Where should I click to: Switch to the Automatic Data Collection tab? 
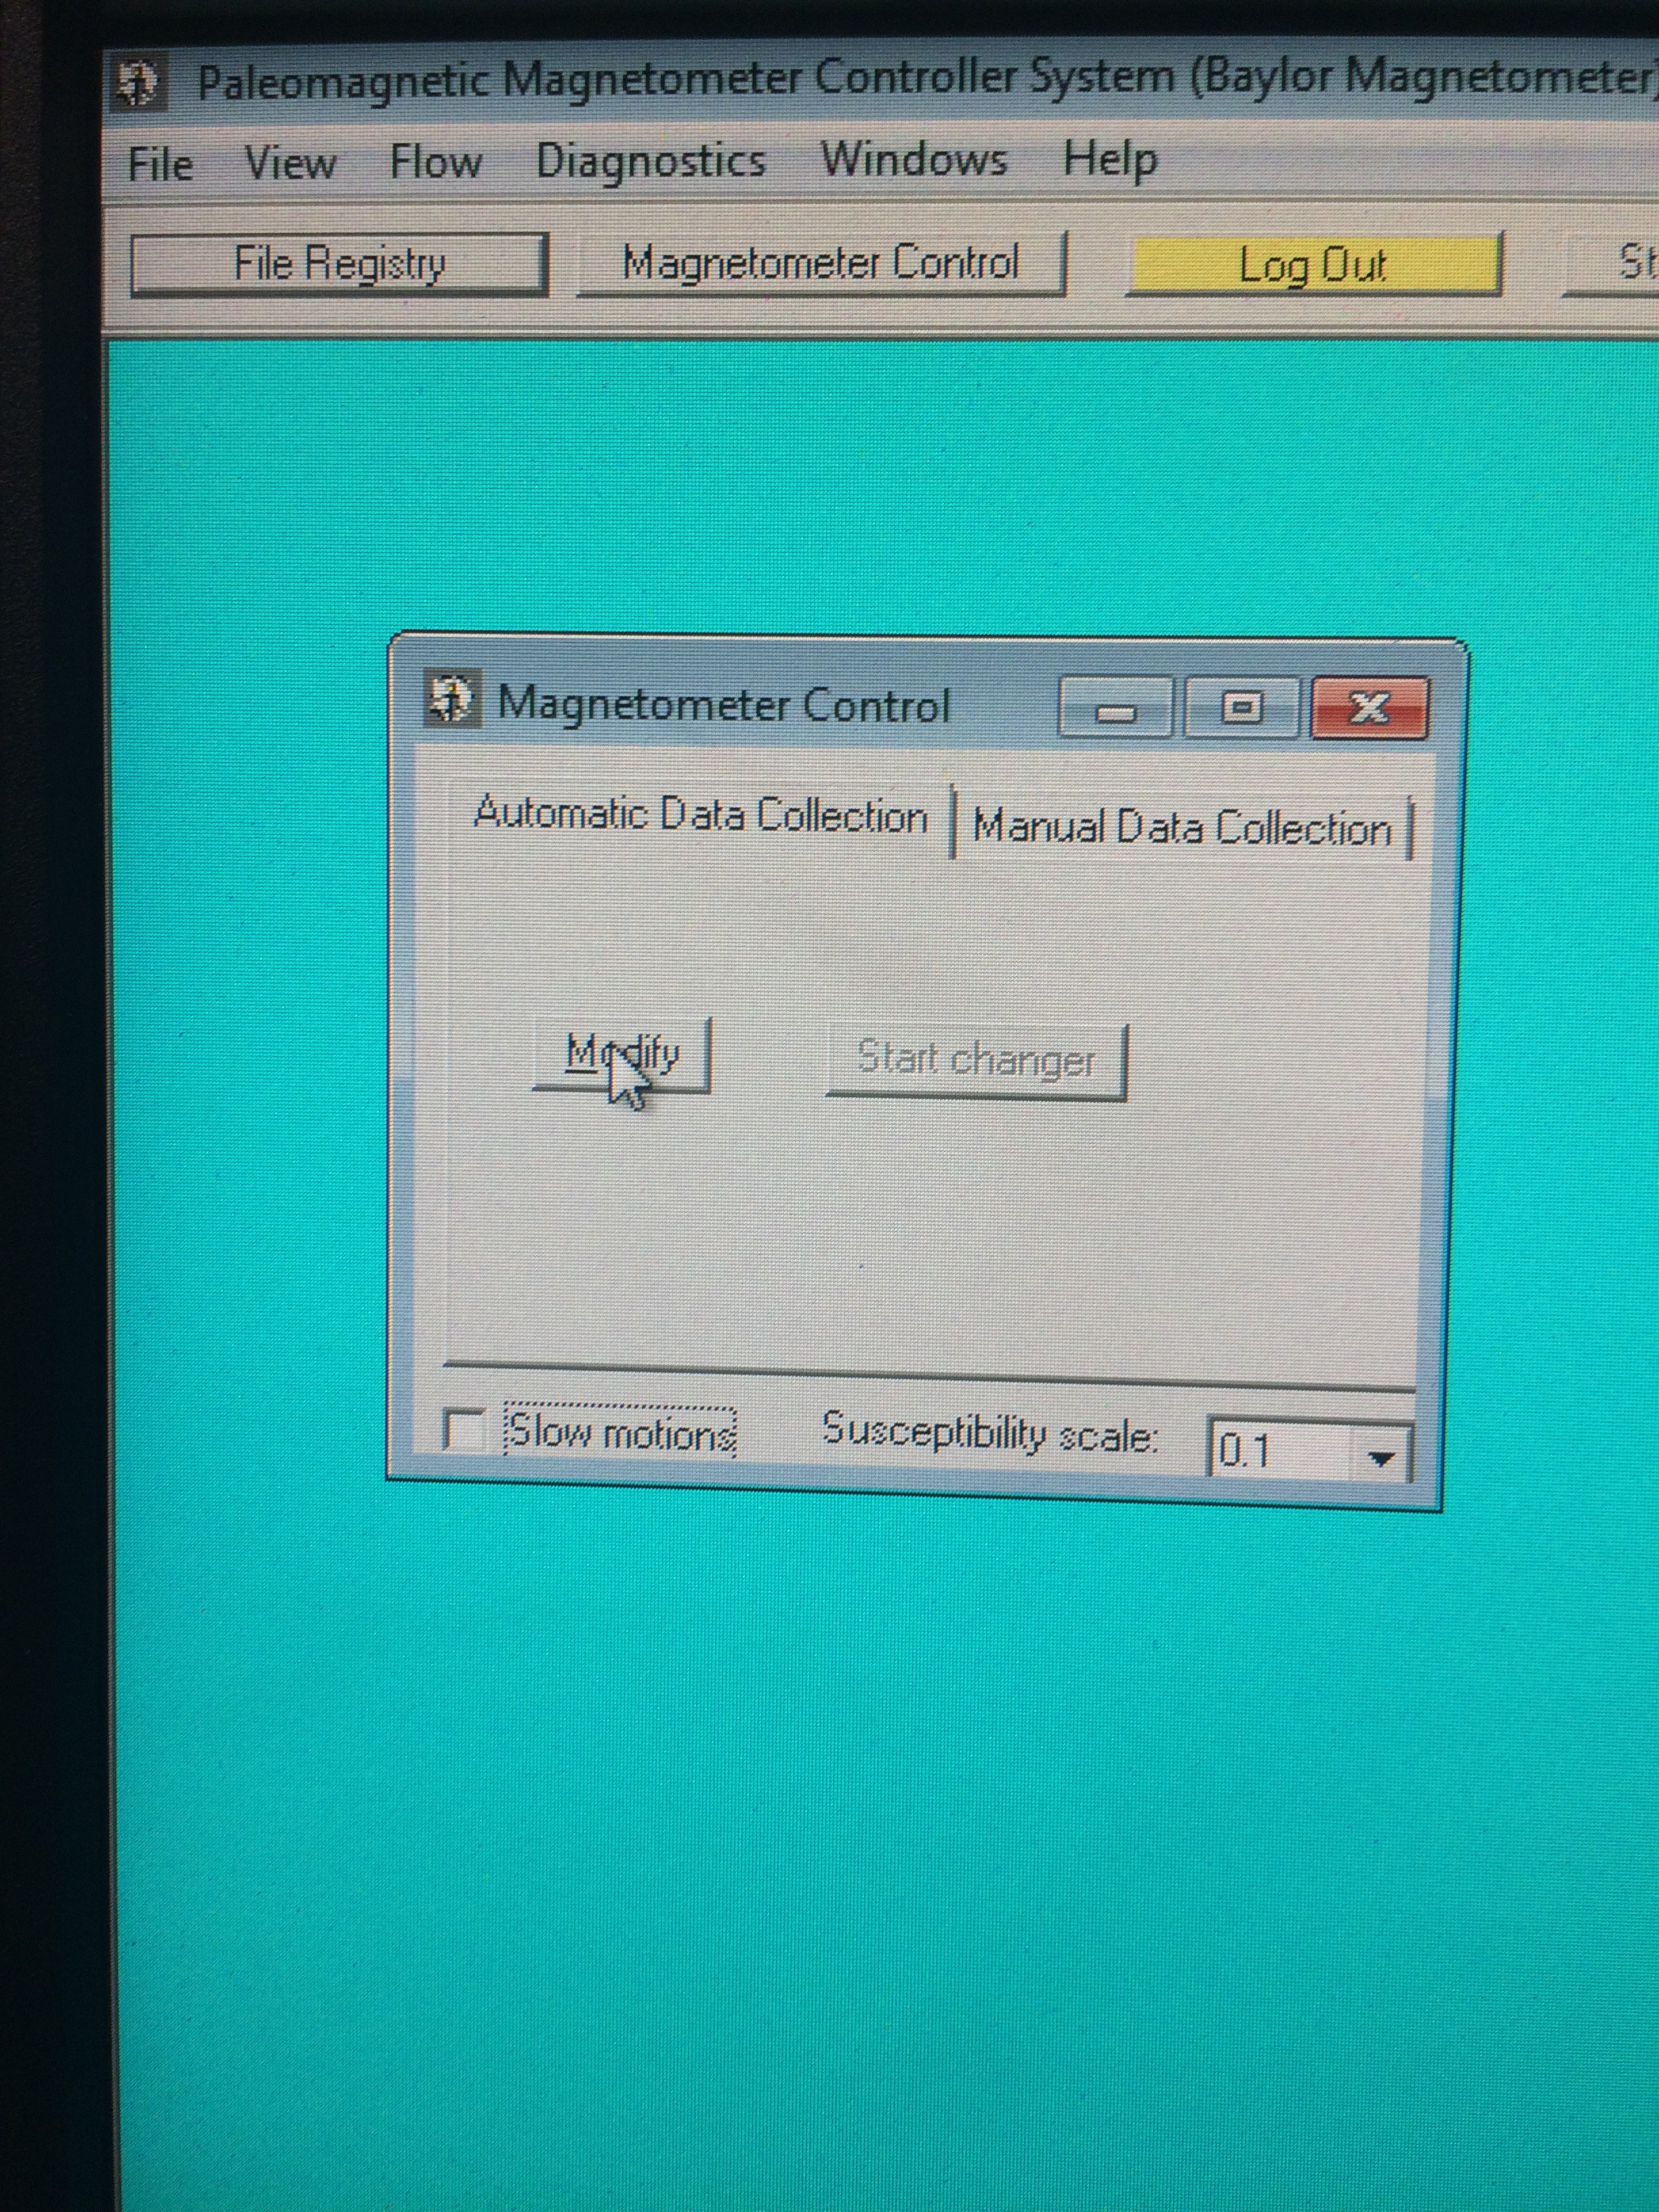700,815
